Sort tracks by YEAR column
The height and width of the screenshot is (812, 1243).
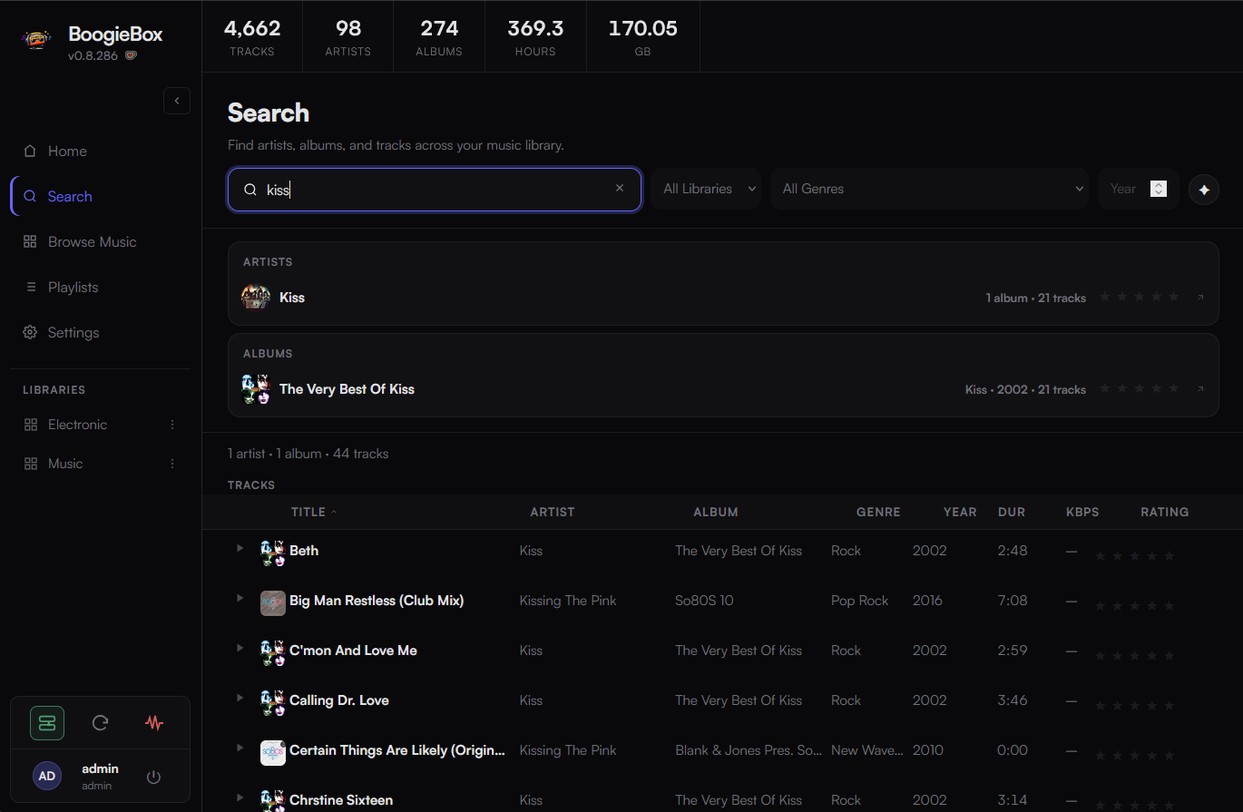pos(960,512)
